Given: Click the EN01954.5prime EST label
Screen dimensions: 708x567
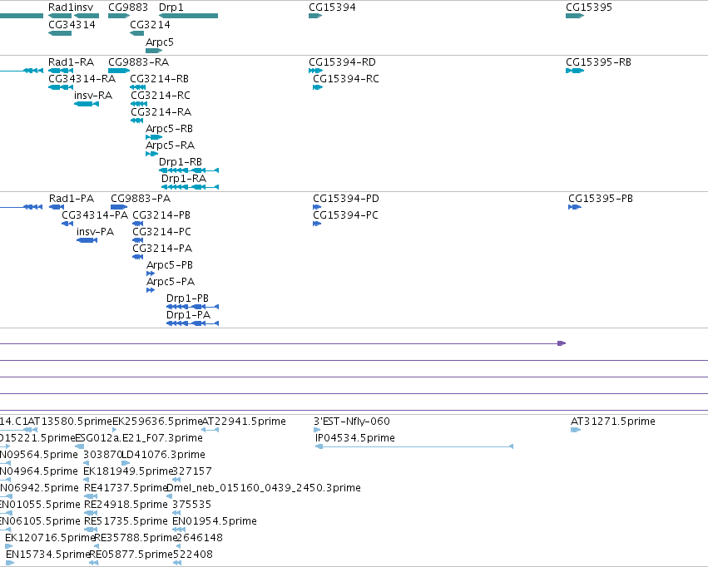Looking at the screenshot, I should (215, 521).
